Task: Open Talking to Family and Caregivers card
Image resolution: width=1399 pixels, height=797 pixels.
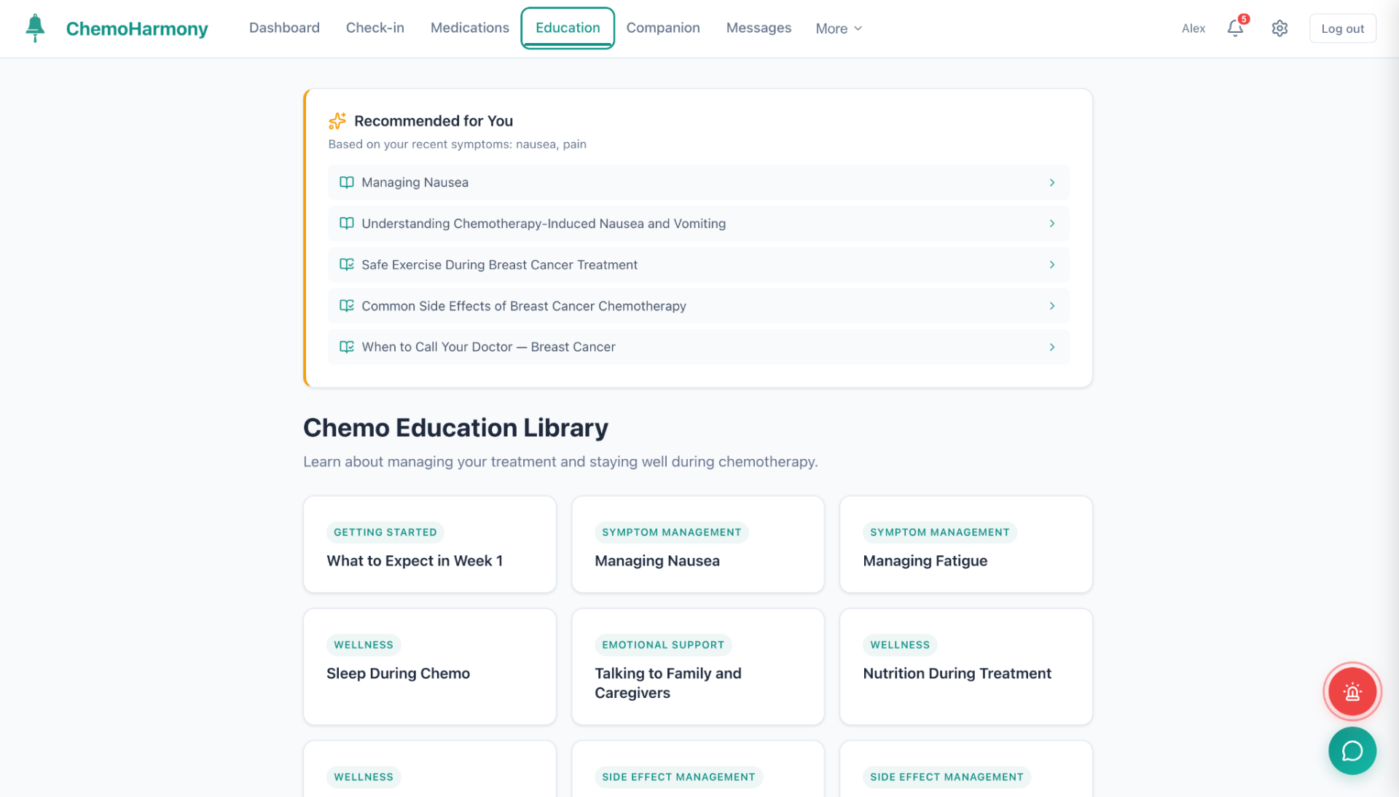Action: coord(697,667)
